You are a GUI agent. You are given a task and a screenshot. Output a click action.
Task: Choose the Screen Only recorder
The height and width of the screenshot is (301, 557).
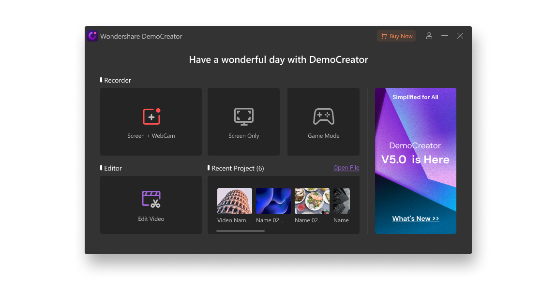[x=243, y=122]
